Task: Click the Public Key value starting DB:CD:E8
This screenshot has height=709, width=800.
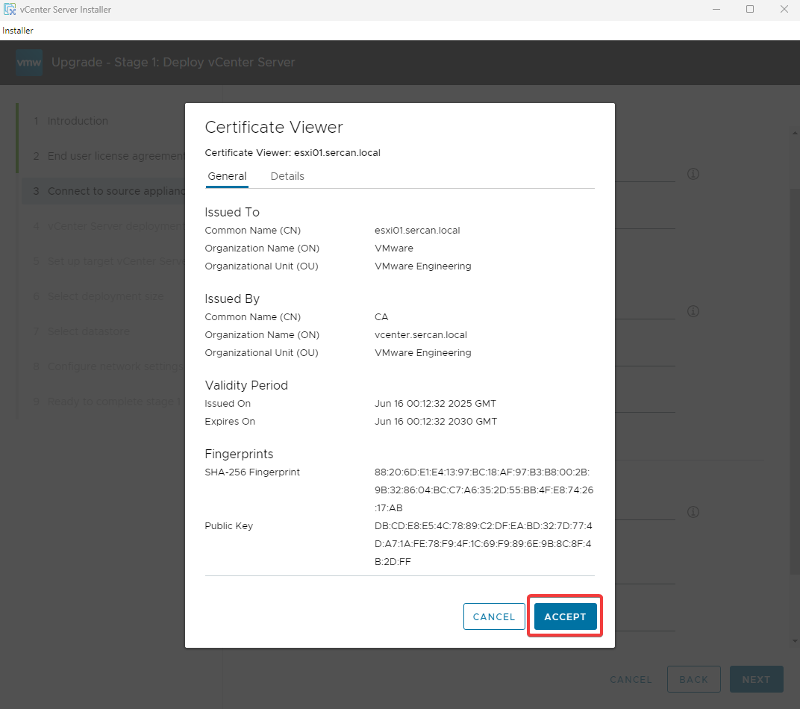Action: pyautogui.click(x=483, y=544)
